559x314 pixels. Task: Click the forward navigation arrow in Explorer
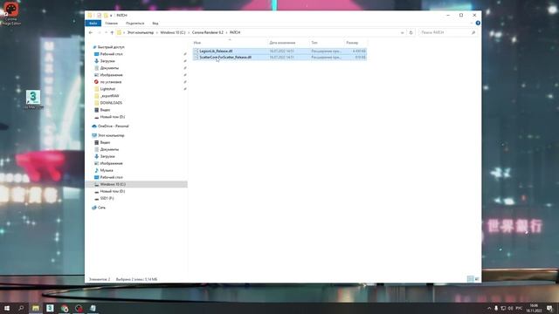(x=99, y=32)
